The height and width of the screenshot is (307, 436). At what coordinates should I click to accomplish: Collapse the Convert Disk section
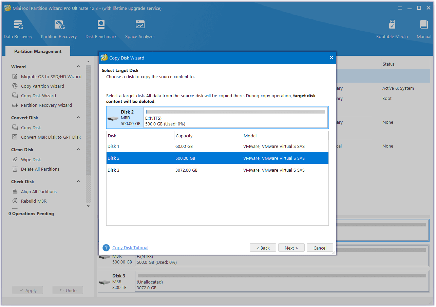click(x=78, y=118)
